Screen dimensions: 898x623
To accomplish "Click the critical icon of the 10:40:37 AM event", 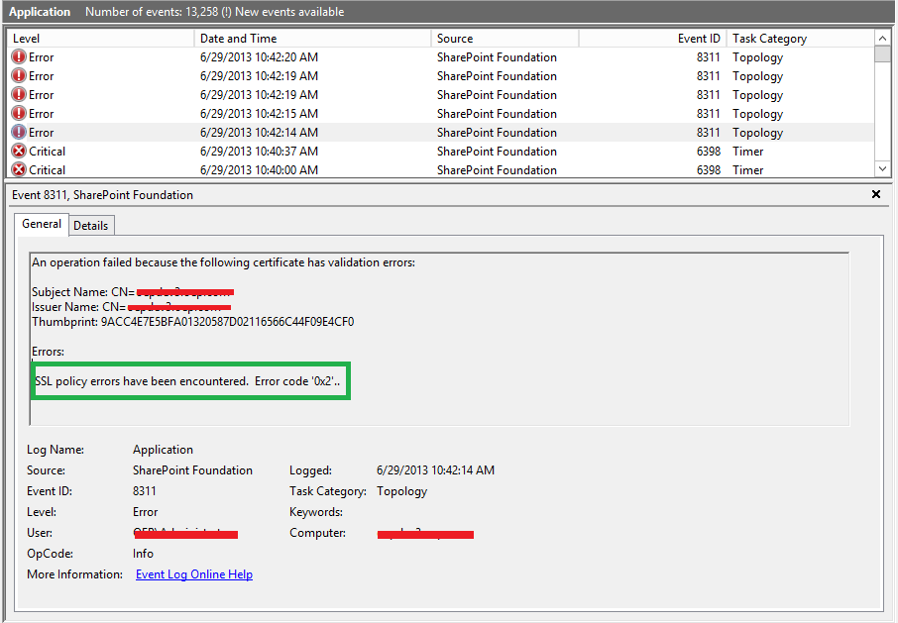I will [19, 151].
